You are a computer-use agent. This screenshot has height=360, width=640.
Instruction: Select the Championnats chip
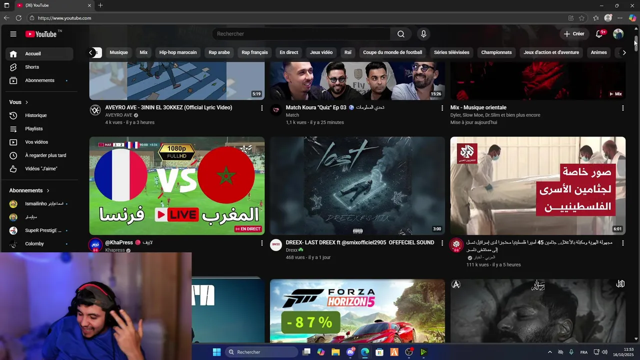496,52
